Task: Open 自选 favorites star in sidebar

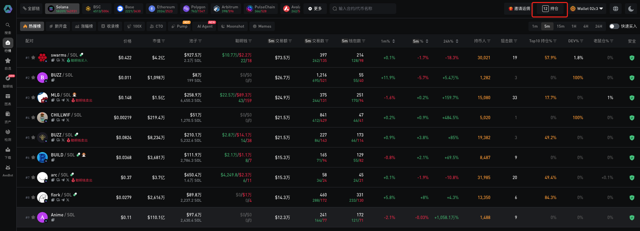Action: (8, 62)
